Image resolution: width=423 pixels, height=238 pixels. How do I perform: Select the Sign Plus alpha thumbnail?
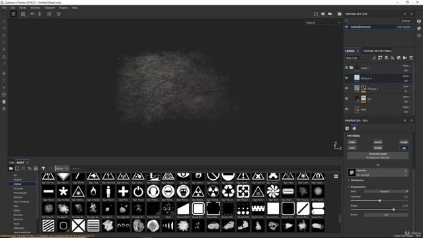[x=124, y=192]
